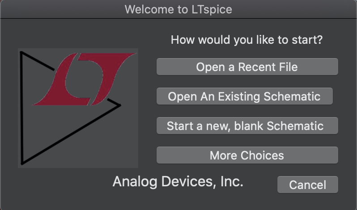Expand options with More Choices
Image resolution: width=357 pixels, height=210 pixels.
247,155
